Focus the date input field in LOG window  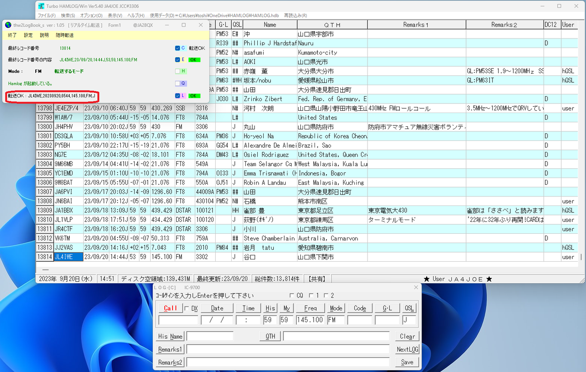217,320
